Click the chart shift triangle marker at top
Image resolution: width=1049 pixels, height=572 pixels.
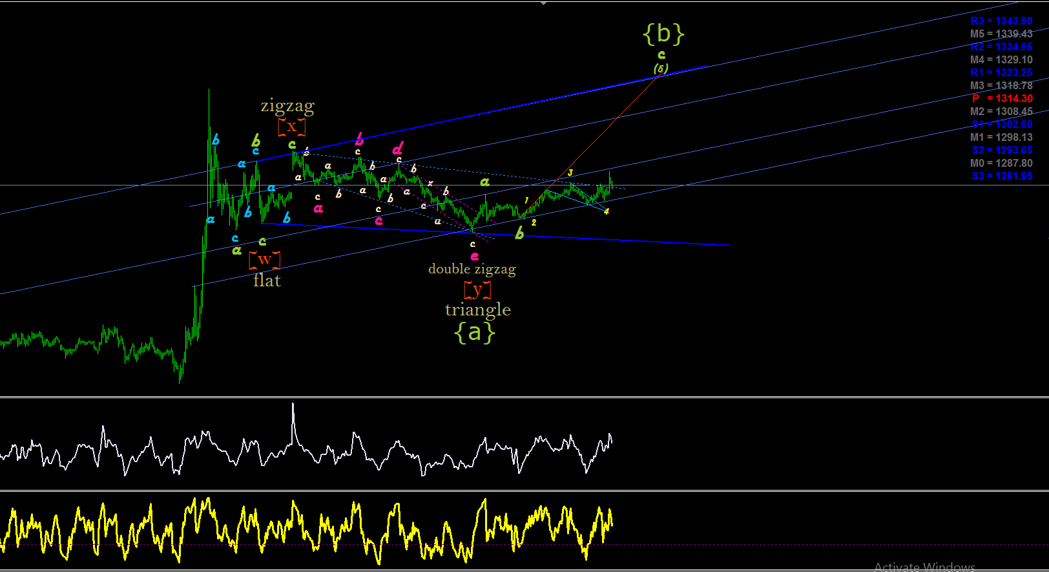[x=544, y=3]
